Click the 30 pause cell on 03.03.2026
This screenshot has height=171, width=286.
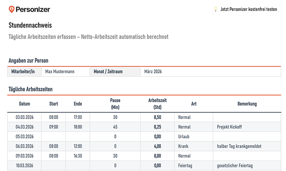coord(115,117)
